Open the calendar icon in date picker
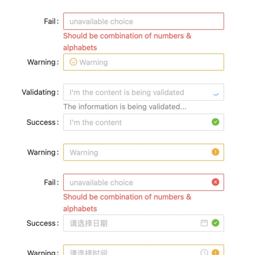This screenshot has width=260, height=255. [x=204, y=223]
